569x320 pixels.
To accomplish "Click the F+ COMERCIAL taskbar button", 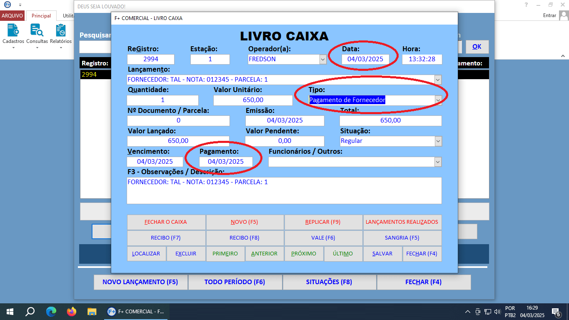I will pyautogui.click(x=135, y=311).
